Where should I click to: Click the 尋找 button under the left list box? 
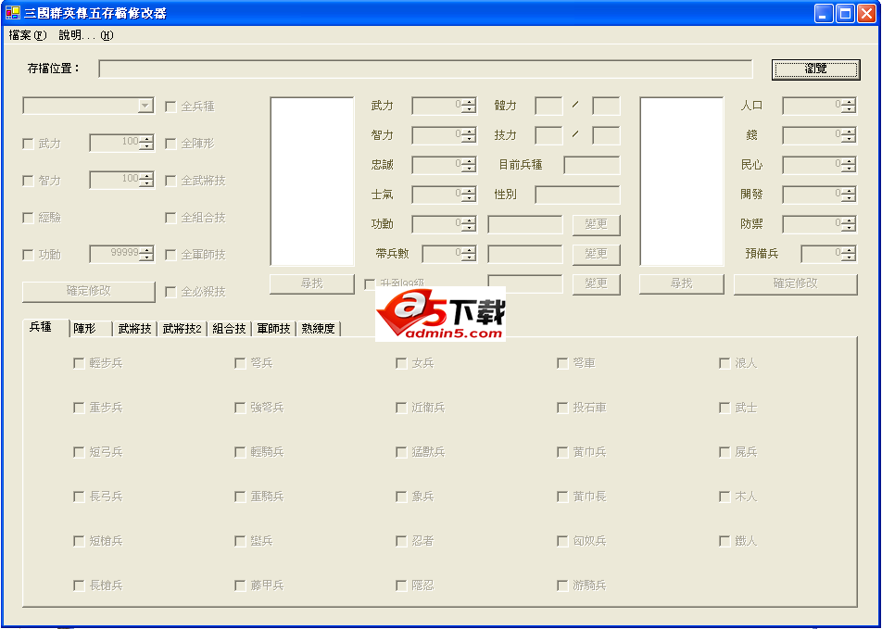coord(312,283)
